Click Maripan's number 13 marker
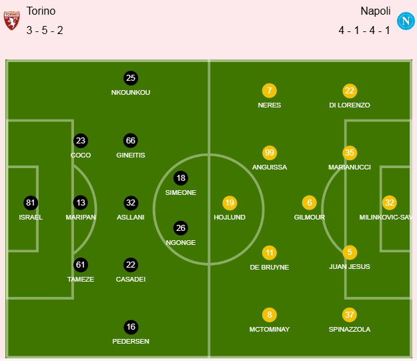Viewport: 417px width, 361px height. 81,203
